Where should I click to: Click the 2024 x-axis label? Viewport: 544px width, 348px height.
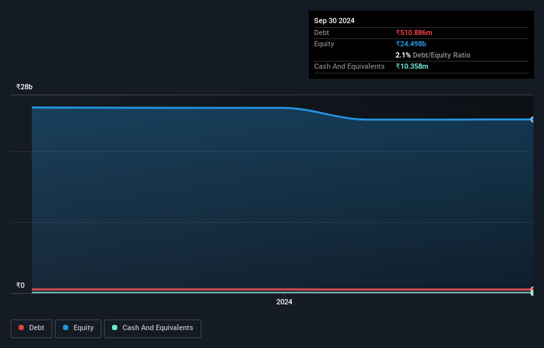(x=284, y=302)
